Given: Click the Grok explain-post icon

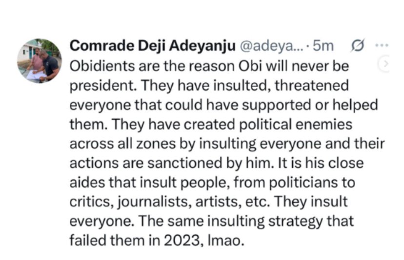Looking at the screenshot, I should coord(357,46).
